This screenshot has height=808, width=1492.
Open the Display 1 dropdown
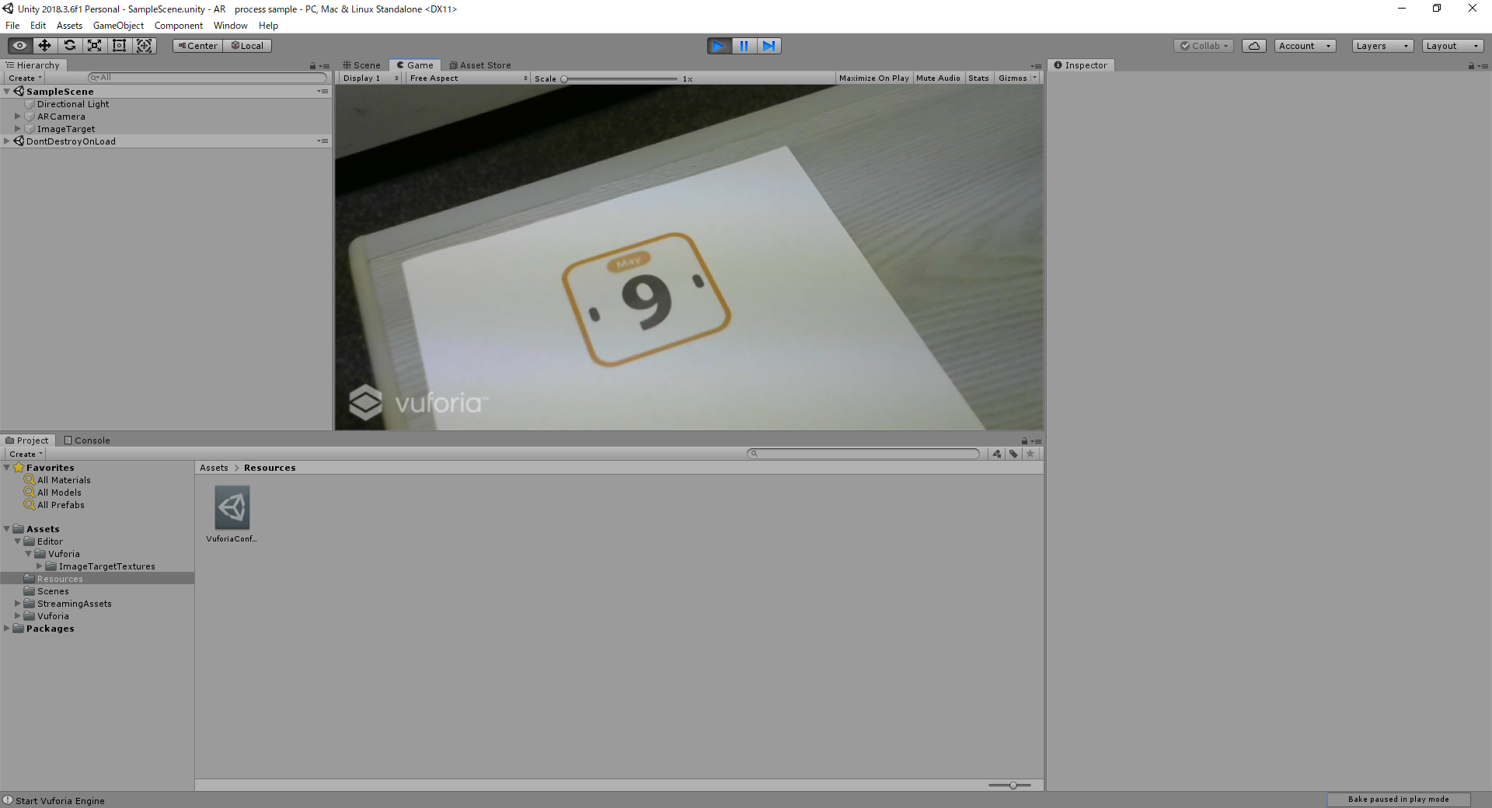pos(371,78)
